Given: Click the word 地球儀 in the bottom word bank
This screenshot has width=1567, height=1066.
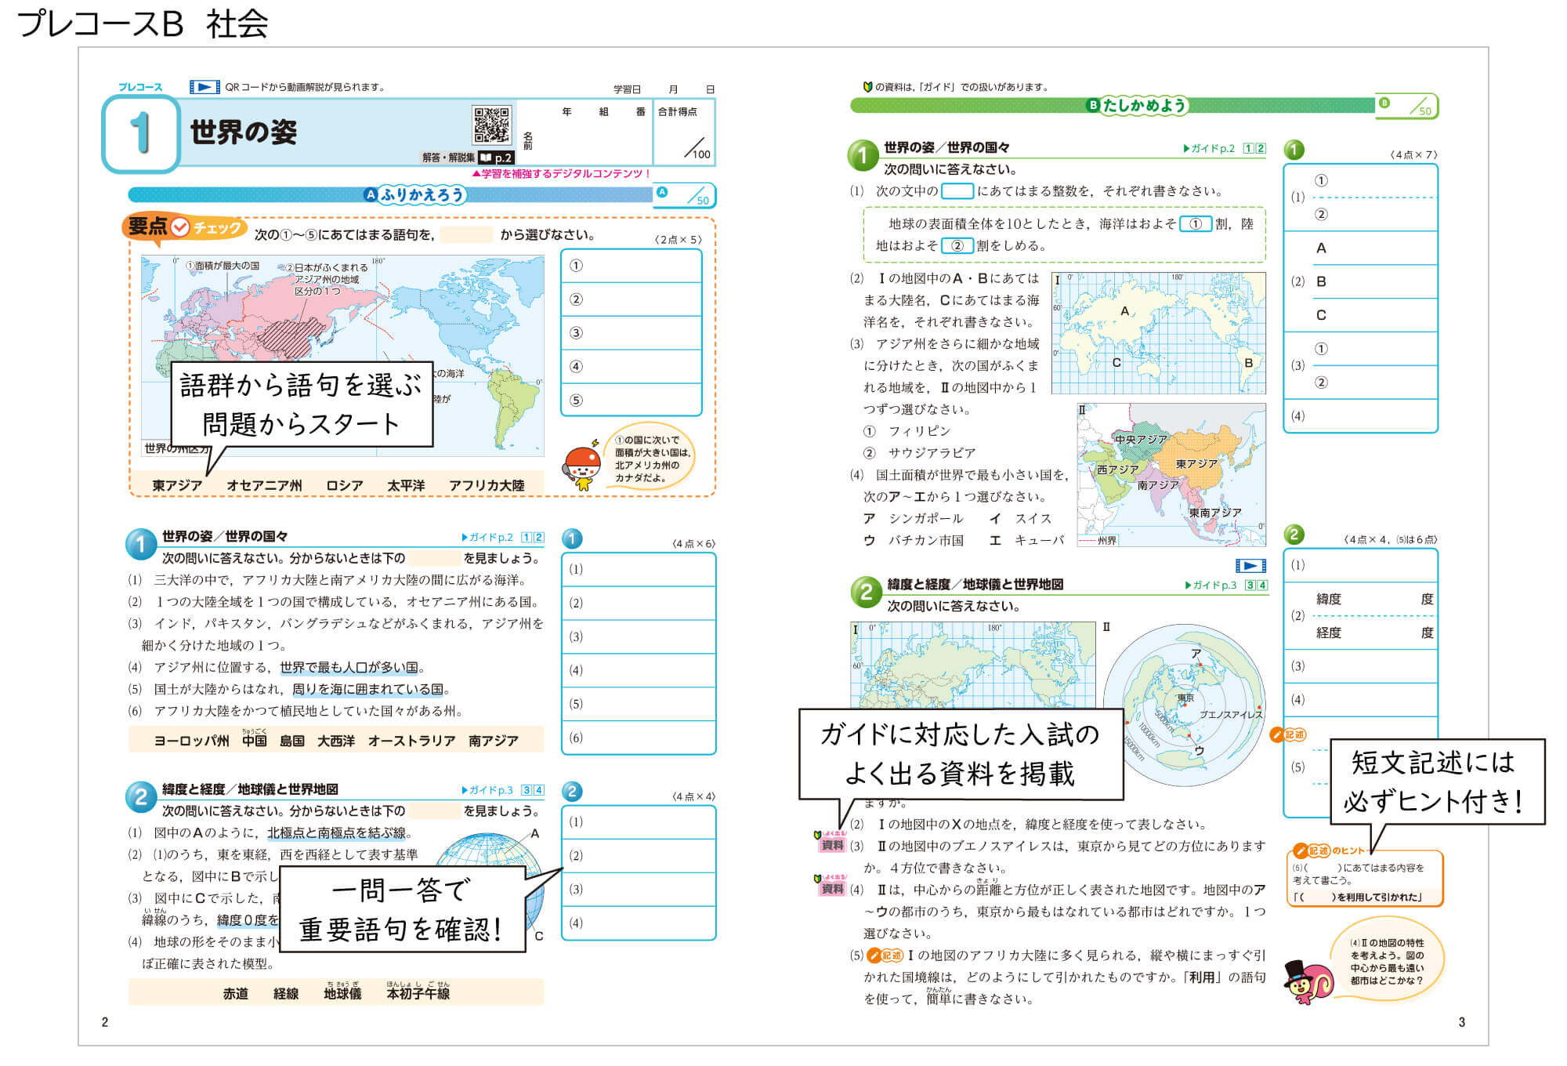Looking at the screenshot, I should point(342,993).
